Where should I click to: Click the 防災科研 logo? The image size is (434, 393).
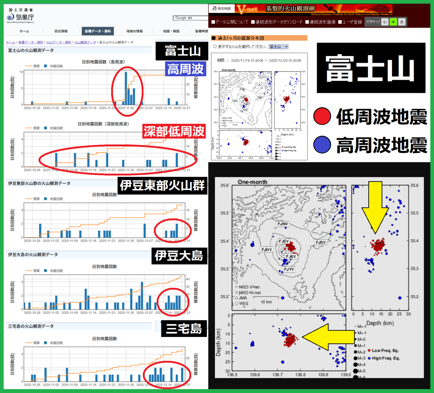[x=221, y=8]
